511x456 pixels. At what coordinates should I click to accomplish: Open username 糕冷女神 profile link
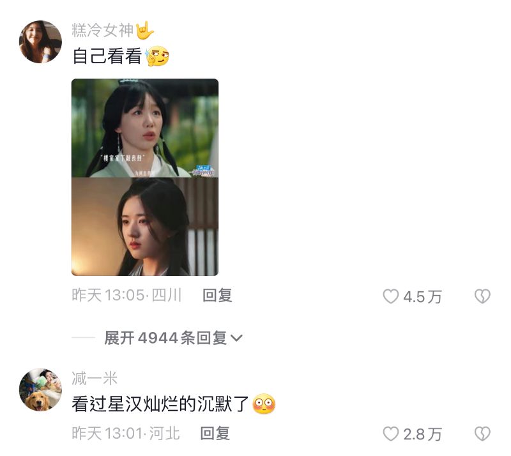[x=103, y=30]
